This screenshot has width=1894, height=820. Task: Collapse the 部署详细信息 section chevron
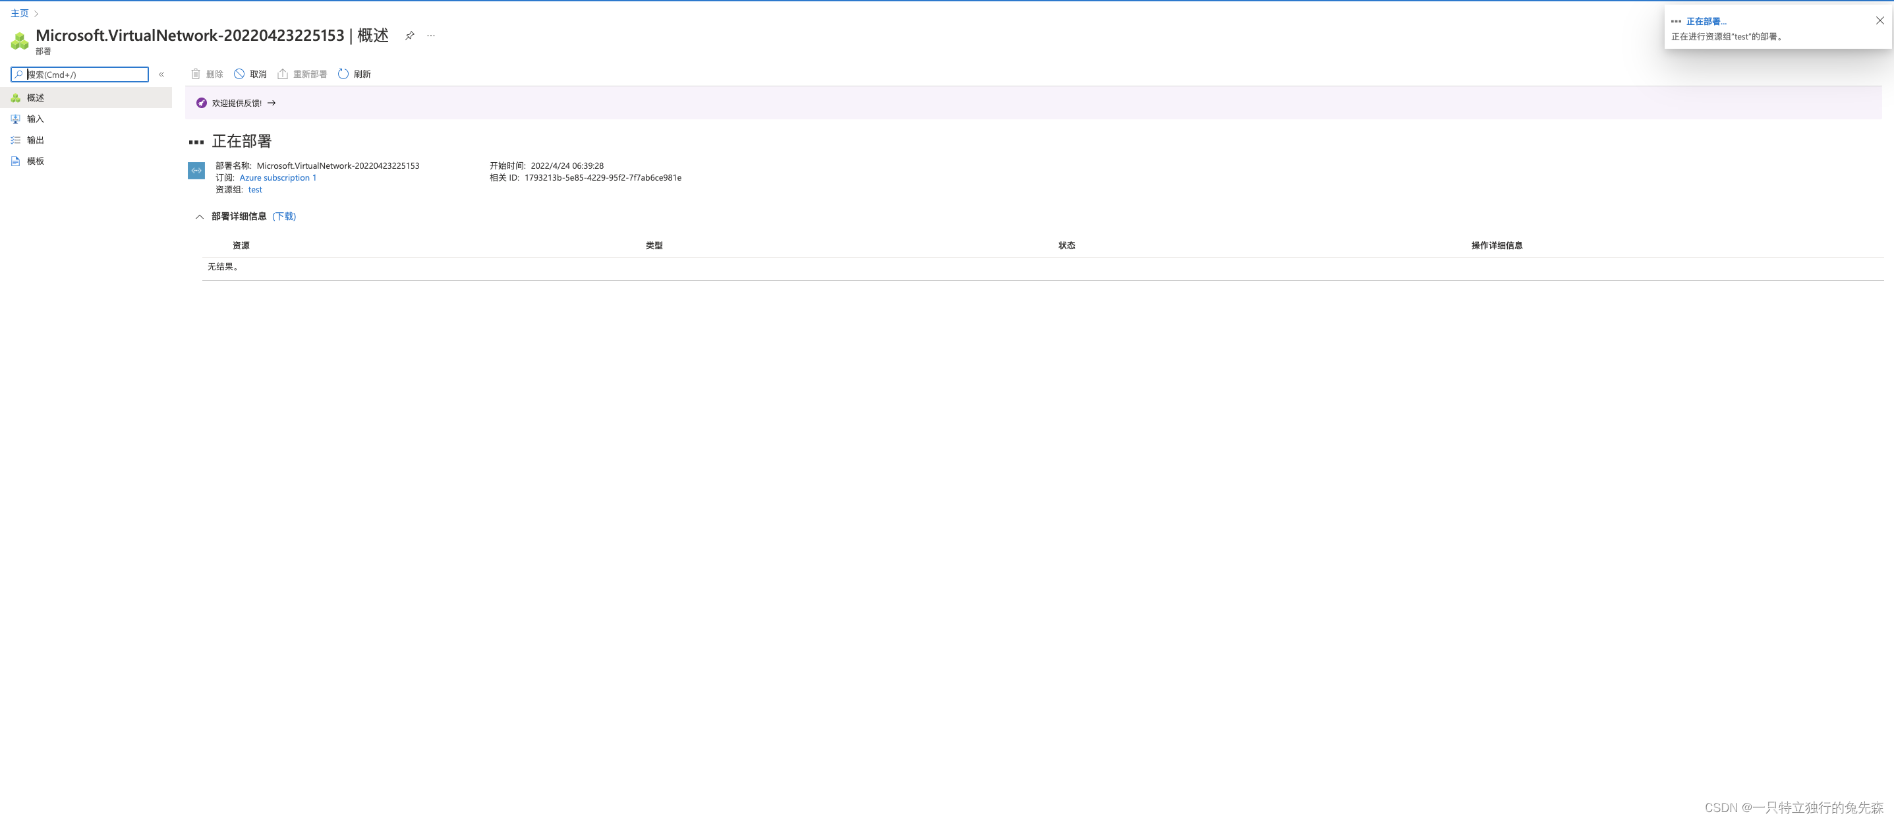199,217
